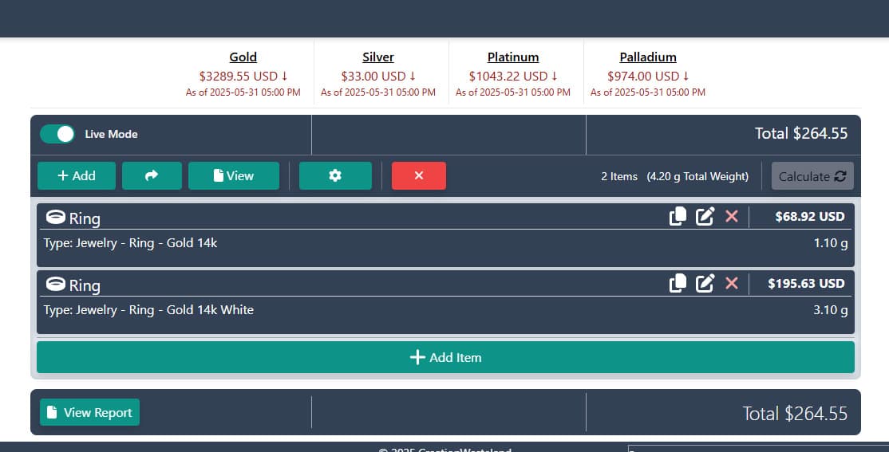Toggle the Live Mode switch
The image size is (889, 452).
pos(57,134)
